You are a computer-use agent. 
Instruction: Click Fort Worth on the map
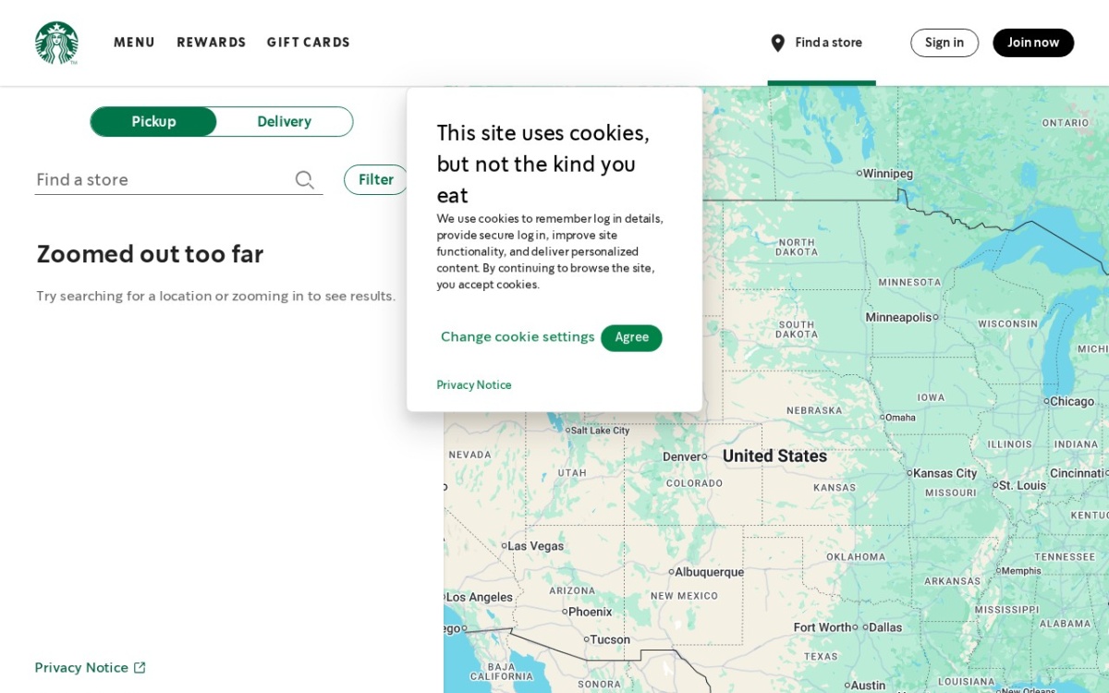823,627
